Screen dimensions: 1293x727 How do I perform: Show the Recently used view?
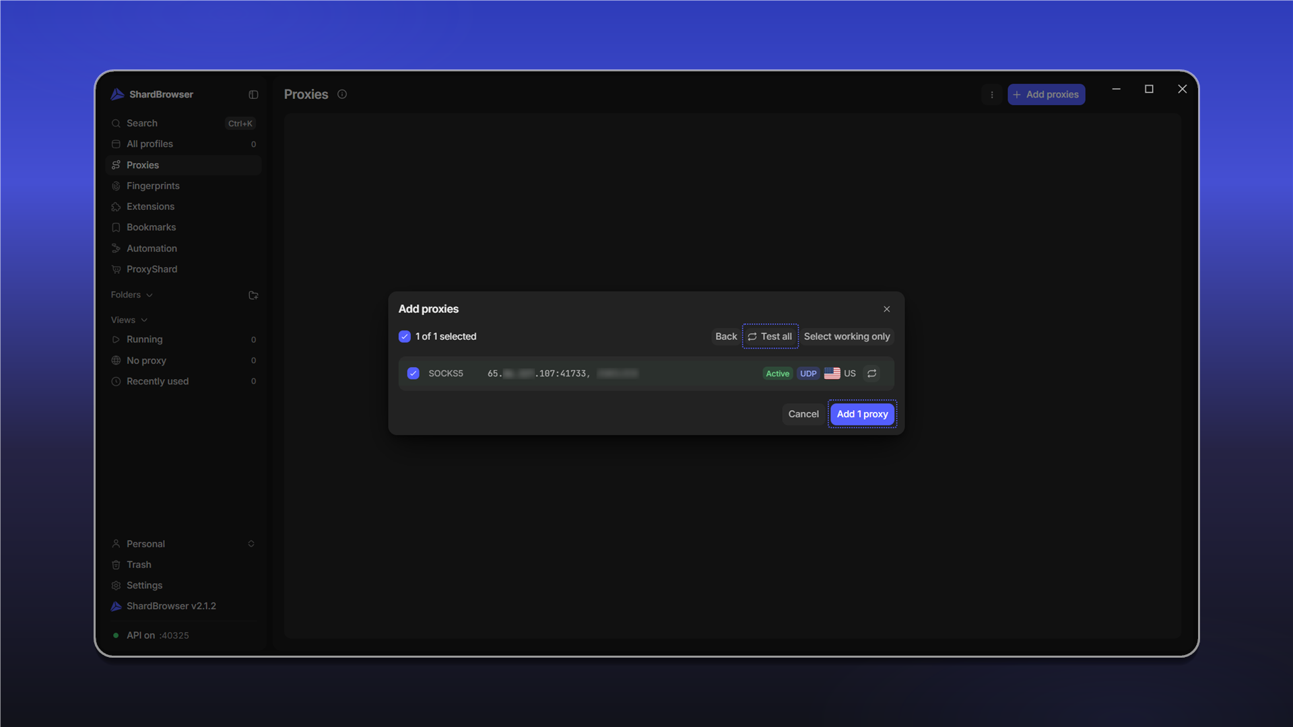point(183,382)
